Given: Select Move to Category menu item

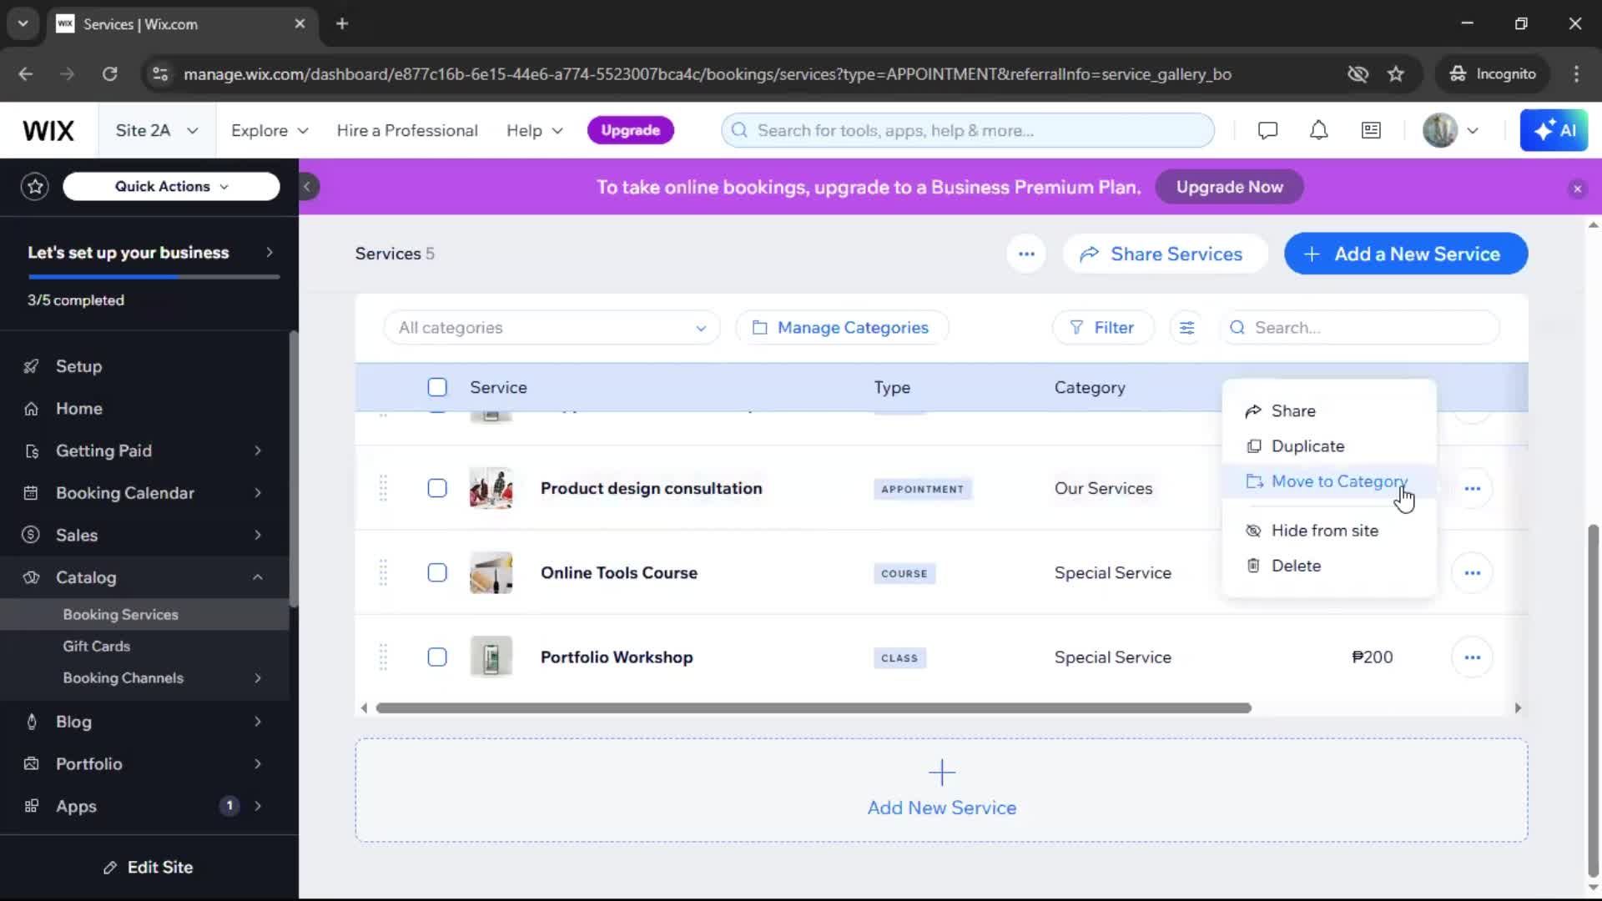Looking at the screenshot, I should [x=1328, y=481].
